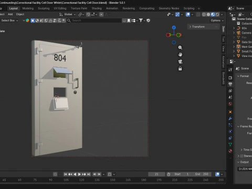
Task: Open the Physics properties tab icon
Action: tap(230, 131)
